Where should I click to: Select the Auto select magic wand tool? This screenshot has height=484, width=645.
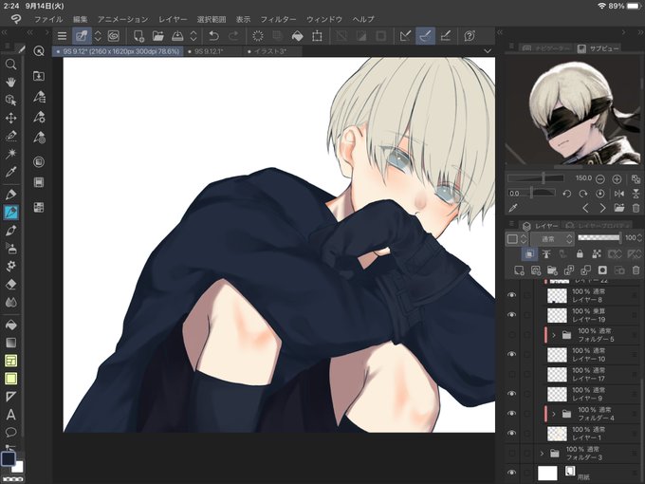point(10,154)
